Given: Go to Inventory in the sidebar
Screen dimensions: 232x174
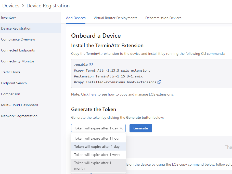Looking at the screenshot, I should tap(8, 17).
